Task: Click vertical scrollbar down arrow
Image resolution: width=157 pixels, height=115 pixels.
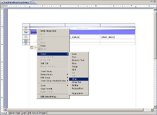Action: (x=155, y=107)
